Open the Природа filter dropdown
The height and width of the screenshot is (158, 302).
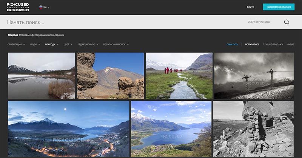pyautogui.click(x=52, y=44)
